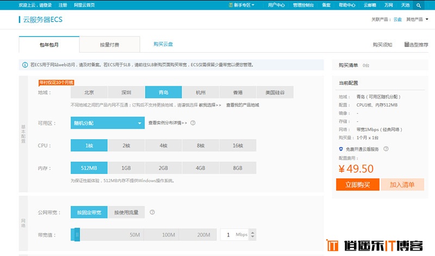The image size is (435, 256).
Task: Choose 按固定带宽 billing mode
Action: [89, 212]
